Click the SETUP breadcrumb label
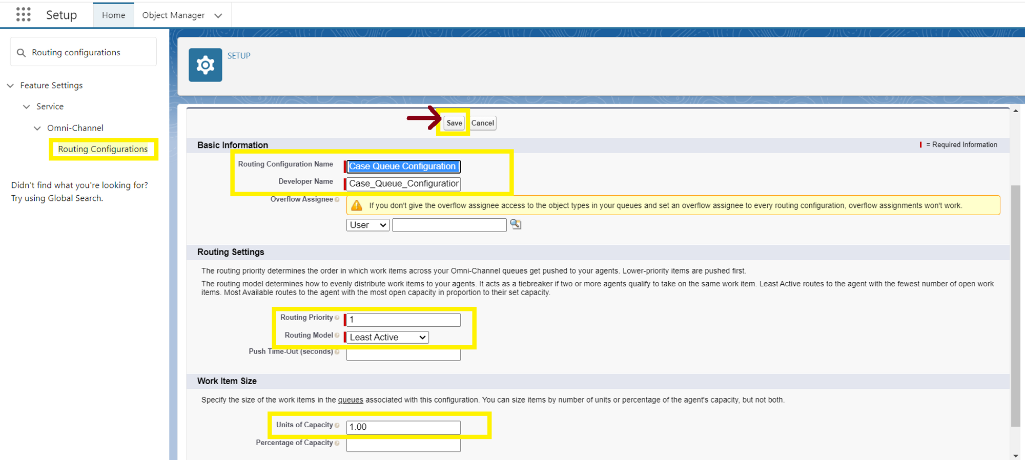This screenshot has width=1025, height=460. click(x=239, y=55)
